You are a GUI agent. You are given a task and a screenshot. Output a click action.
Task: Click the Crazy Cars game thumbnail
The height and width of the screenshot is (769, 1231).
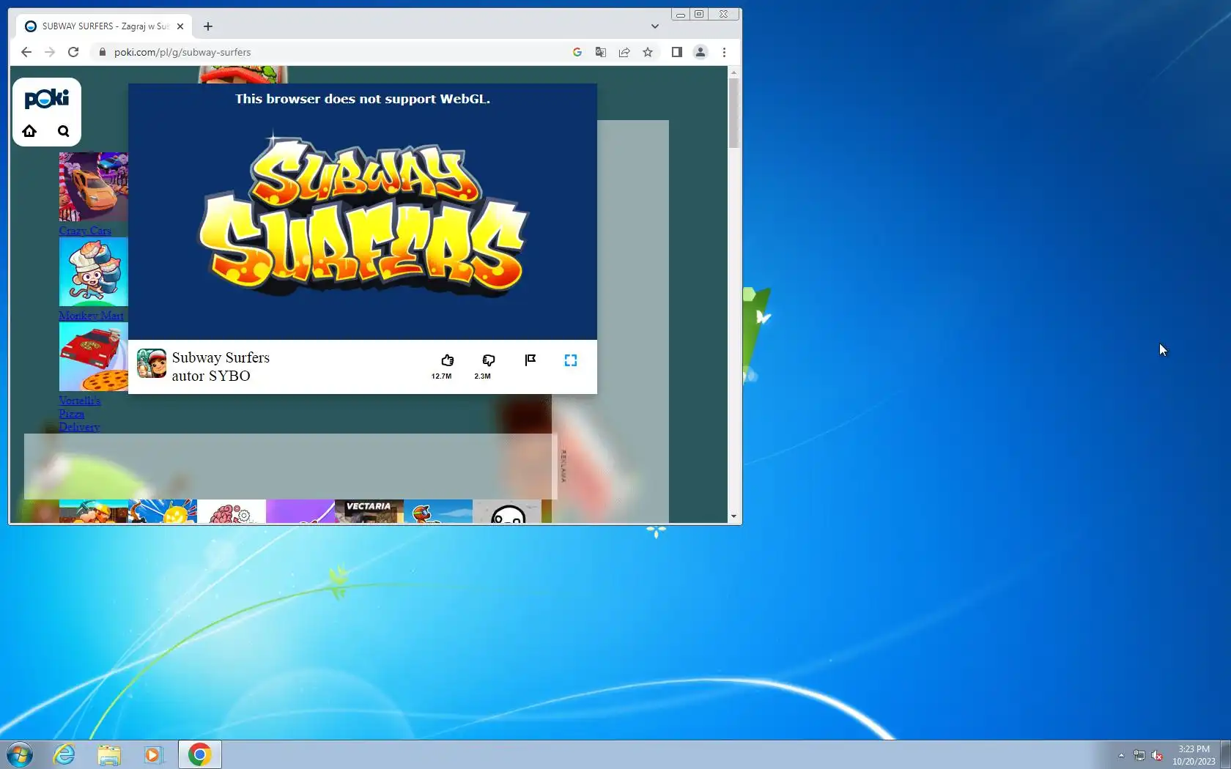tap(94, 187)
